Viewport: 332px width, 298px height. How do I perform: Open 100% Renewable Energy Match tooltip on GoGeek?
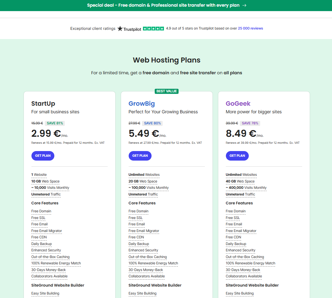pyautogui.click(x=250, y=263)
